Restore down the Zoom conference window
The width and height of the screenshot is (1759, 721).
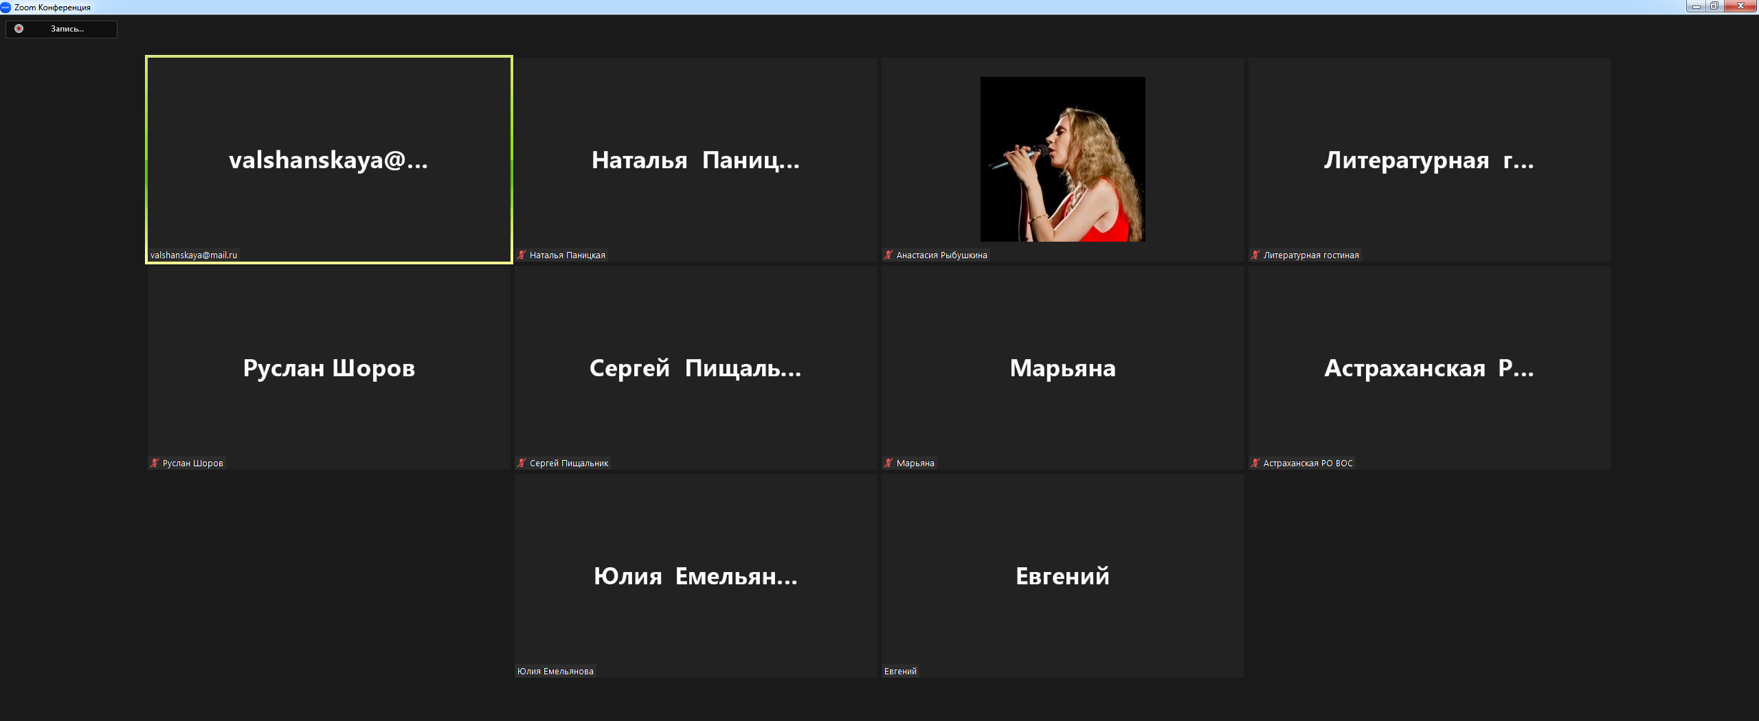1714,6
